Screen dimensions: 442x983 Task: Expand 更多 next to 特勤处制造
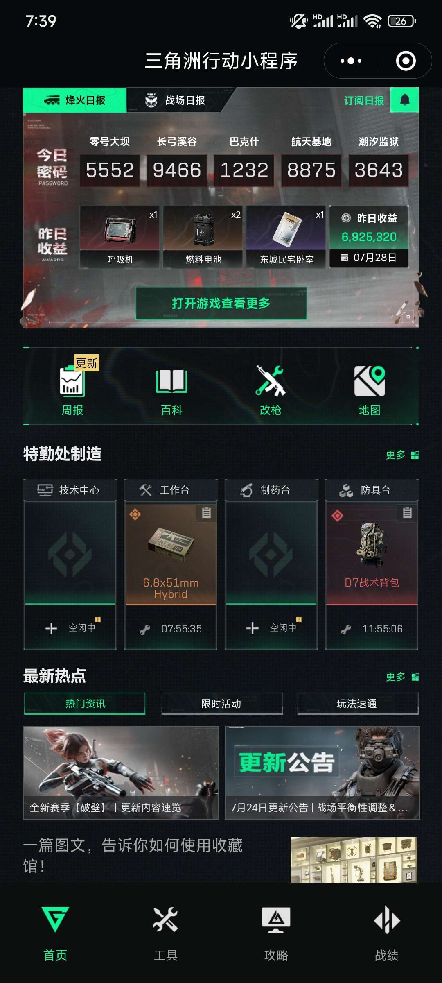click(402, 455)
